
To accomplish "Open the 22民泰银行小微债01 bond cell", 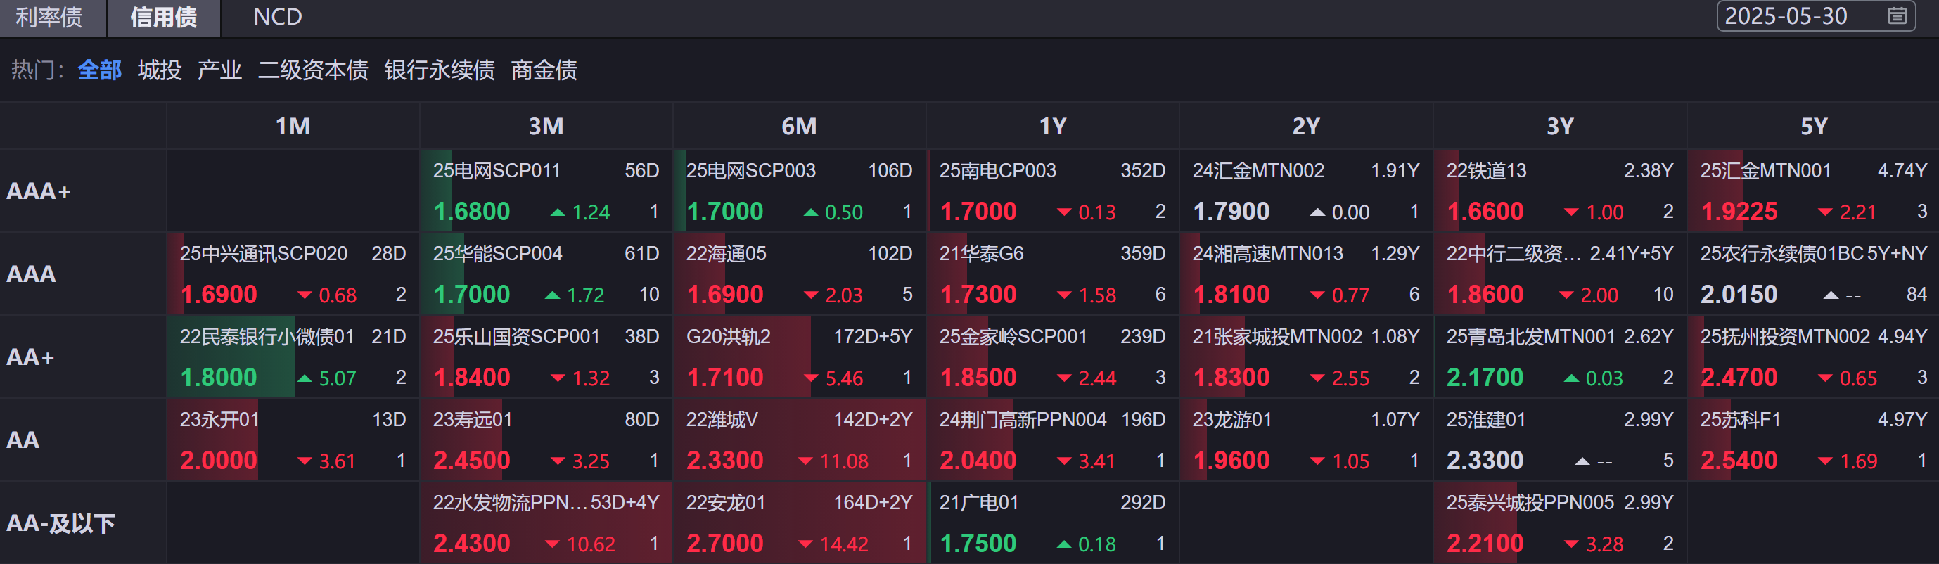I will pos(293,357).
